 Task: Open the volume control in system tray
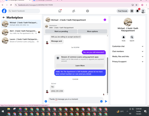[x=130, y=114]
